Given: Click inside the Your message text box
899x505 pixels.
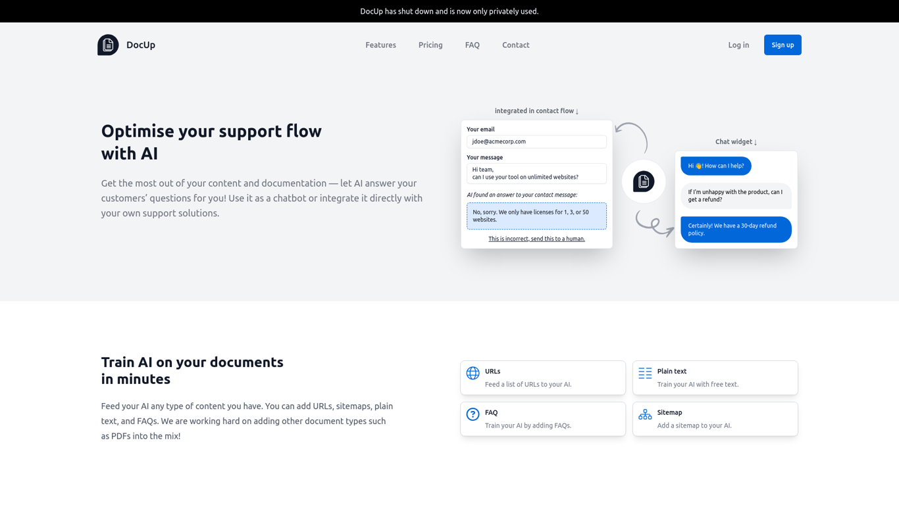Looking at the screenshot, I should point(536,173).
